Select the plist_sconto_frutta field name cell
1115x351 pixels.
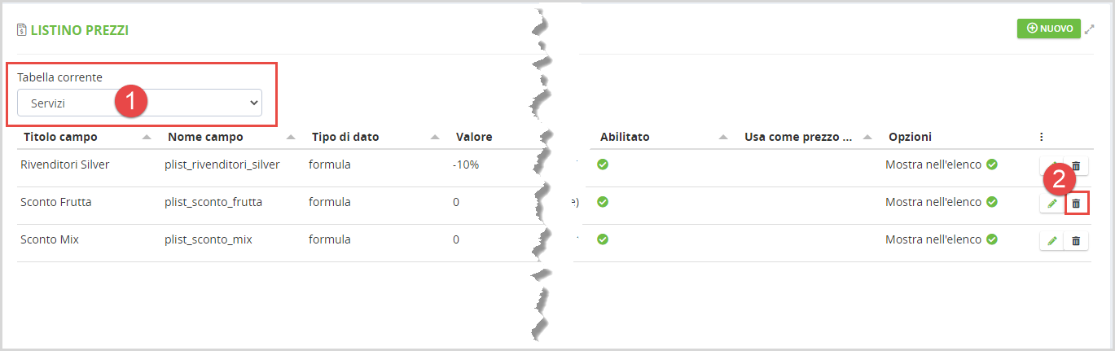click(x=213, y=202)
